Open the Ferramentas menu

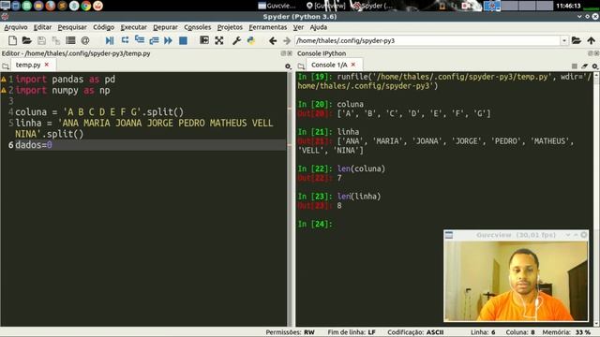click(x=267, y=27)
